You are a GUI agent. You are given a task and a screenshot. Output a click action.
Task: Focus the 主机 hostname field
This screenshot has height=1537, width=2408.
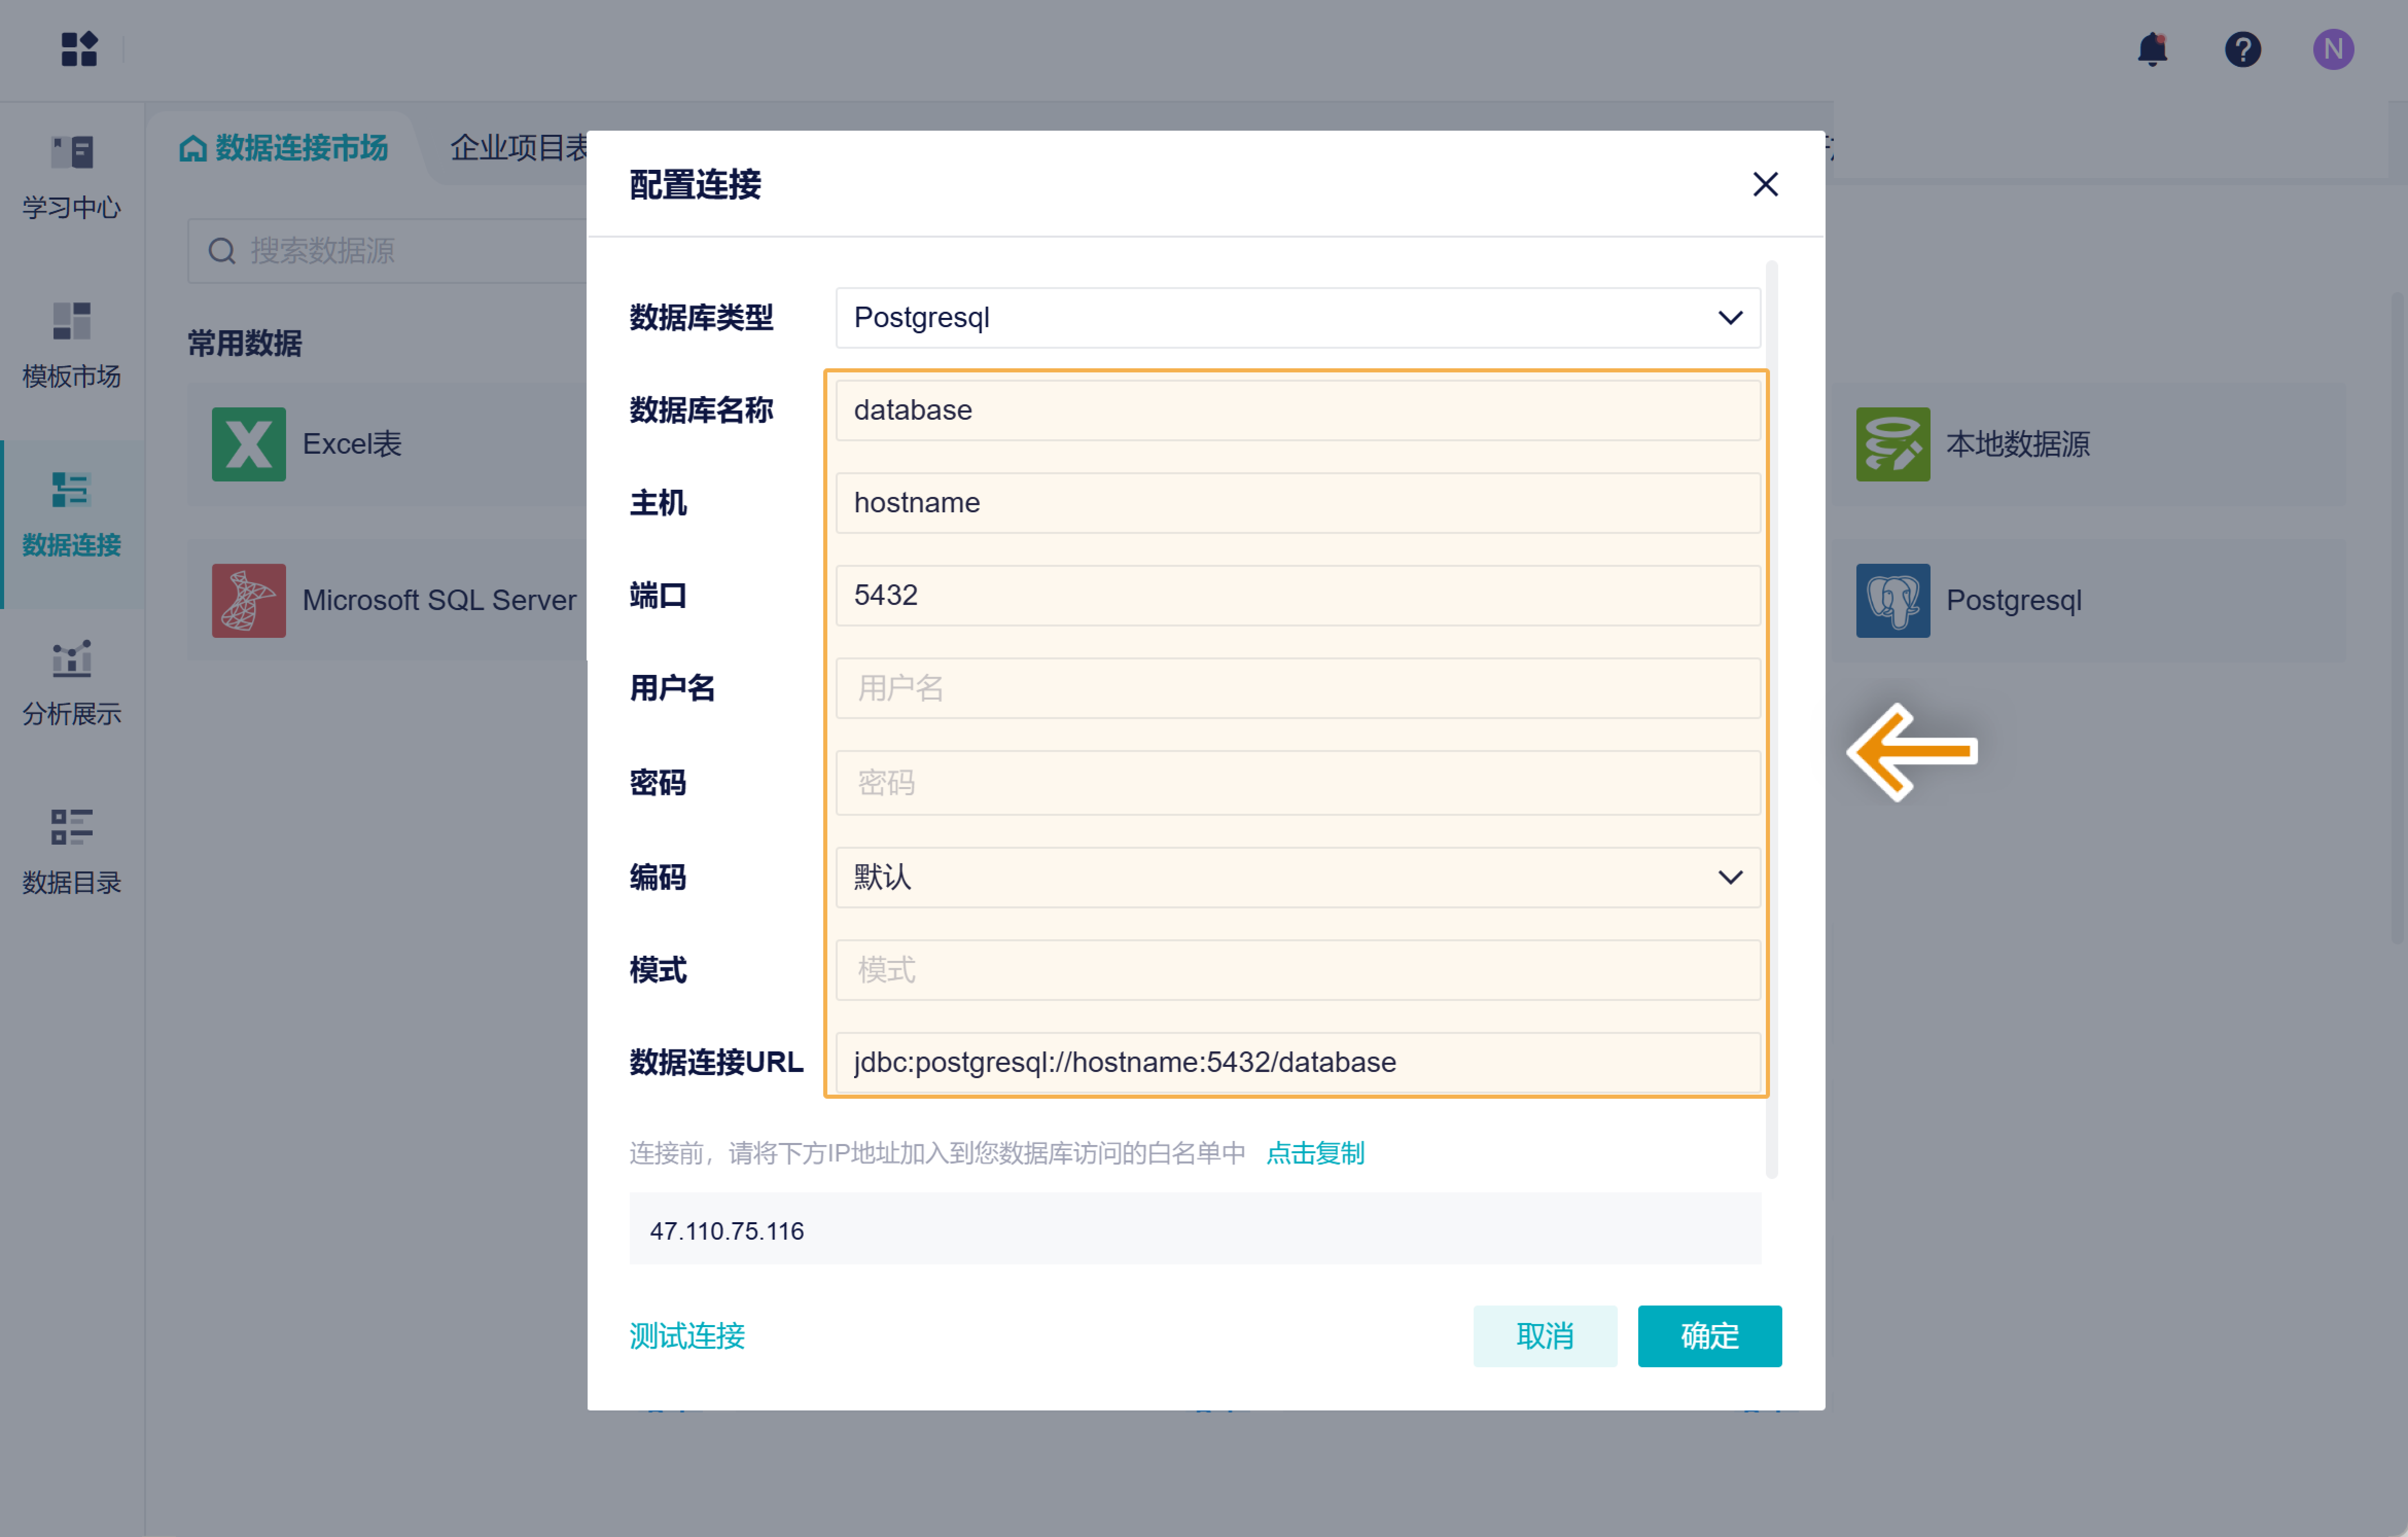pyautogui.click(x=1298, y=503)
